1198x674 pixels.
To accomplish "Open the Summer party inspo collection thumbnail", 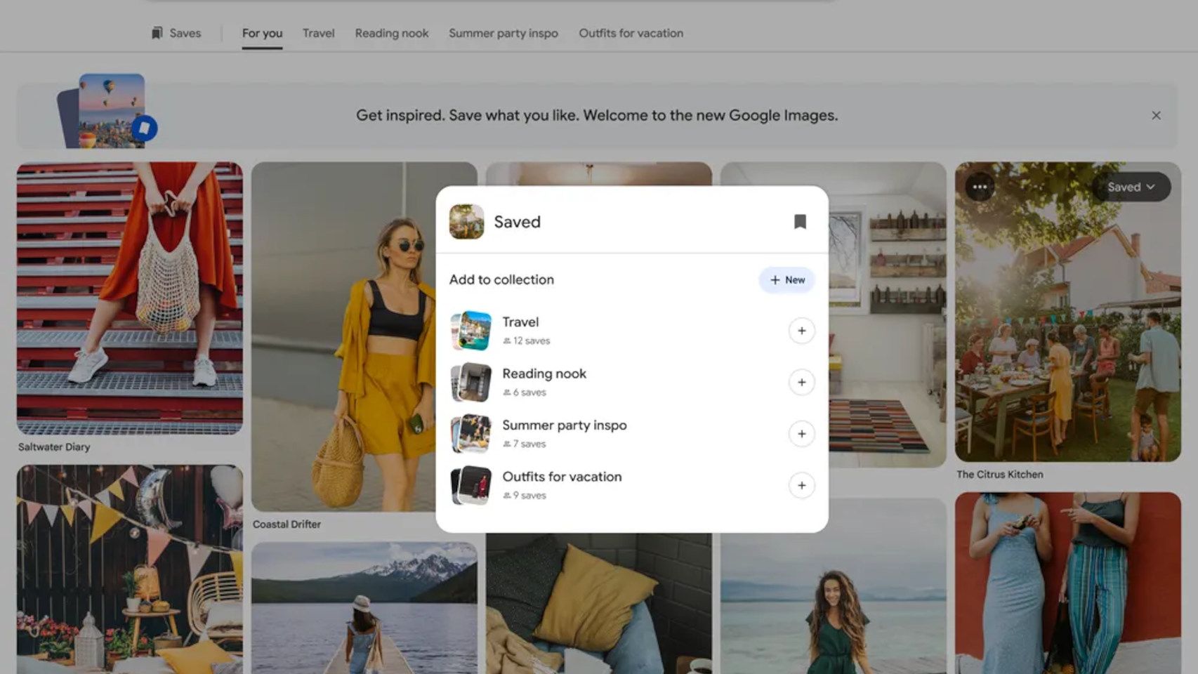I will 470,434.
